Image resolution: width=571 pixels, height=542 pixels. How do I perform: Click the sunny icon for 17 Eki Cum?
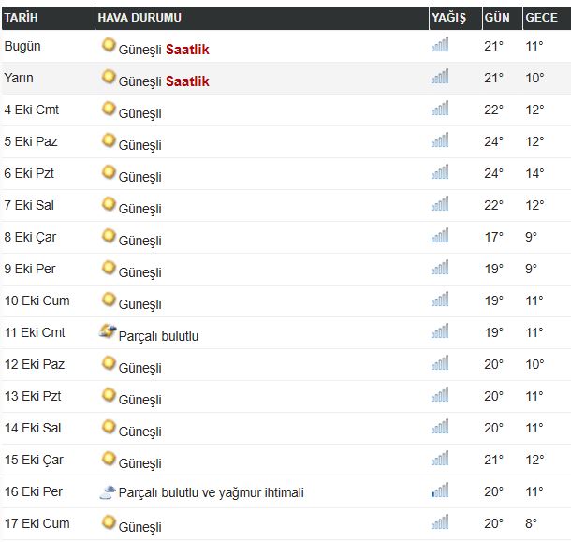(108, 523)
